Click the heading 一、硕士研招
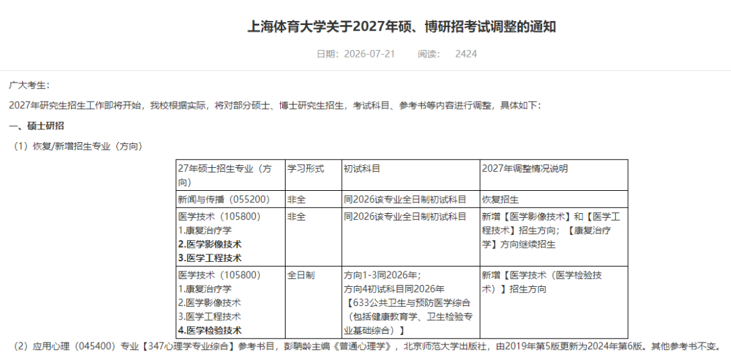The width and height of the screenshot is (731, 356). pos(37,126)
